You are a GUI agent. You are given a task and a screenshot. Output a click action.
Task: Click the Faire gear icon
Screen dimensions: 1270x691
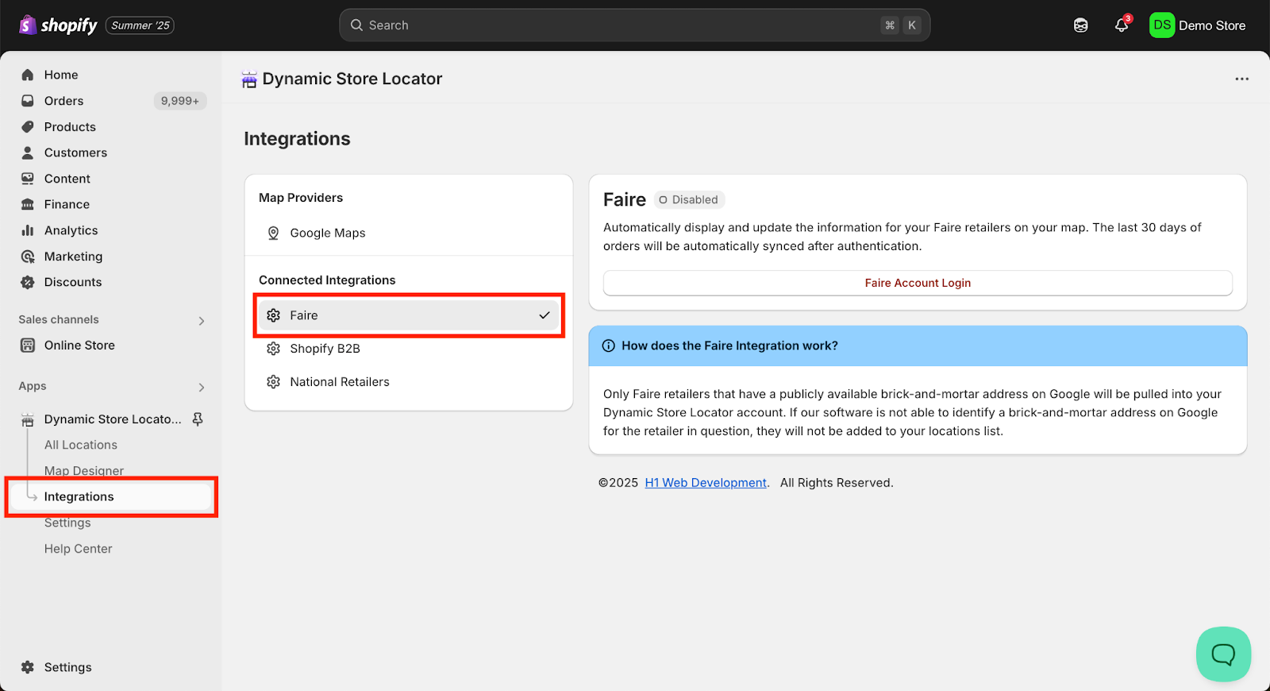point(273,315)
